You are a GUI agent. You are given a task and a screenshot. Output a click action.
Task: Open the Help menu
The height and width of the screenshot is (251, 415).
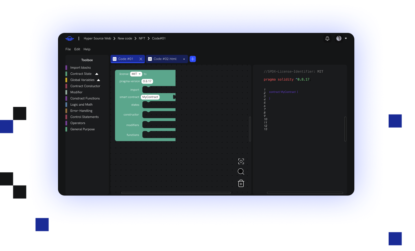point(87,49)
